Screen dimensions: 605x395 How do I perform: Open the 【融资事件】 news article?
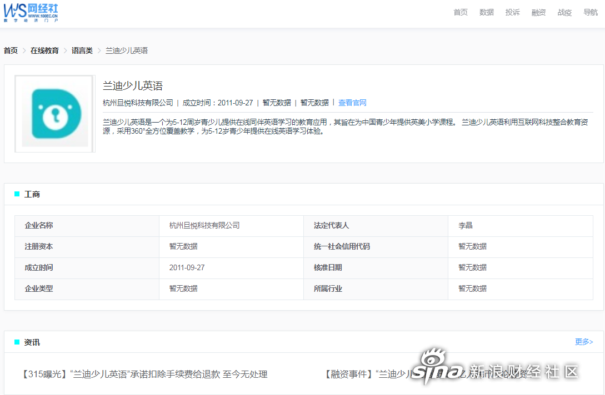tap(424, 374)
